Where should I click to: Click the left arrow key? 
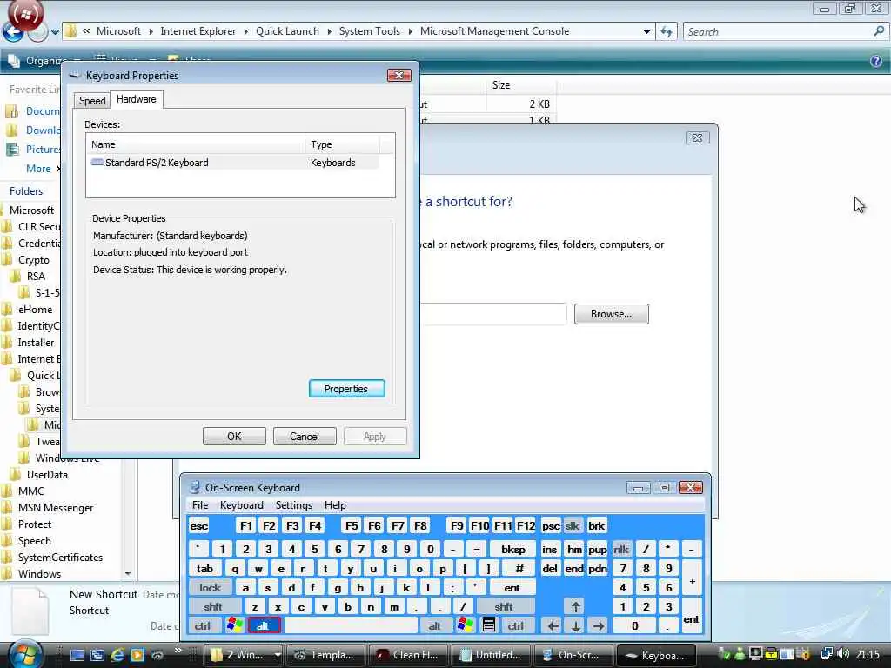[x=553, y=626]
